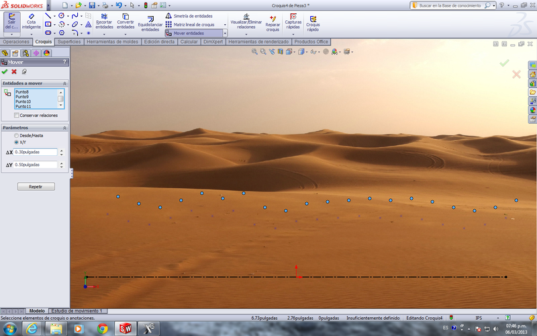Image resolution: width=537 pixels, height=336 pixels.
Task: Open the DimXpert tab
Action: coord(213,42)
